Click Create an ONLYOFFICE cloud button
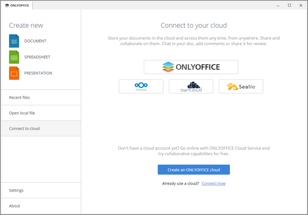Viewport: 308px width, 215px height. pos(194,170)
